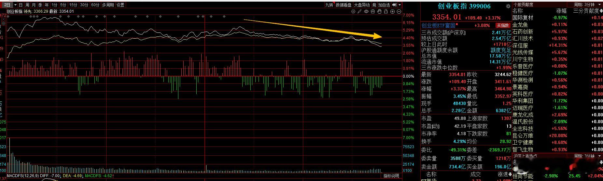This screenshot has height=181, width=603.
Task: Open the dropdown arrow next to 2日
Action: 15,5
